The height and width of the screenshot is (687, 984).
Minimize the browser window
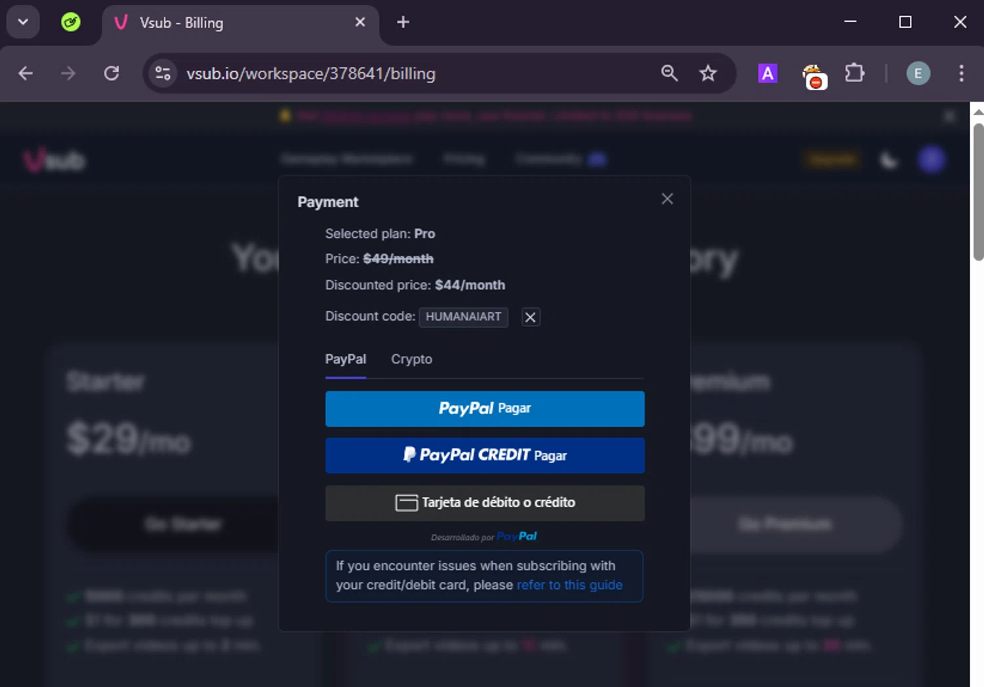[x=850, y=22]
